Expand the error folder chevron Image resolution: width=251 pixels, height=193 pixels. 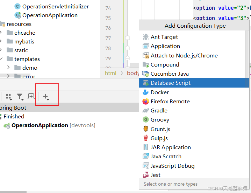pos(8,76)
